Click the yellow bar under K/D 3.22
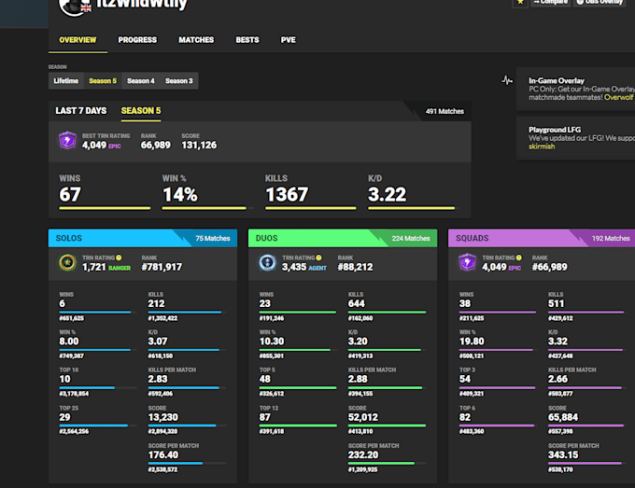This screenshot has width=635, height=488. tap(412, 208)
